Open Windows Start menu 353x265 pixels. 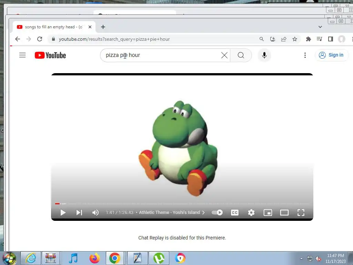point(9,258)
